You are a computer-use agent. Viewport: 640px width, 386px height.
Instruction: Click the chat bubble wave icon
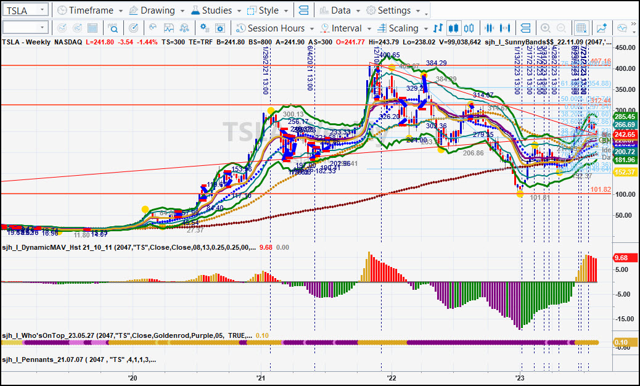[622, 28]
